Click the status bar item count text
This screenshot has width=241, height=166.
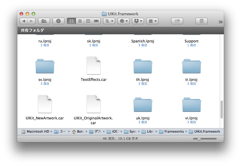click(x=120, y=139)
